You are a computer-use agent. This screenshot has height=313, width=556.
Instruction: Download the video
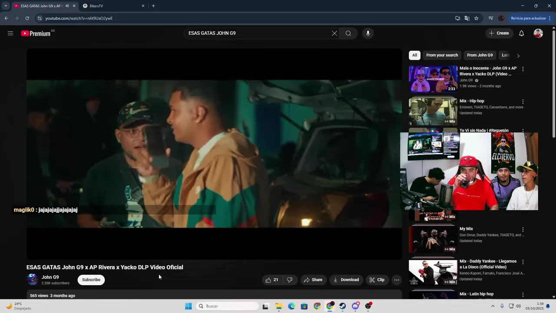[x=346, y=280]
